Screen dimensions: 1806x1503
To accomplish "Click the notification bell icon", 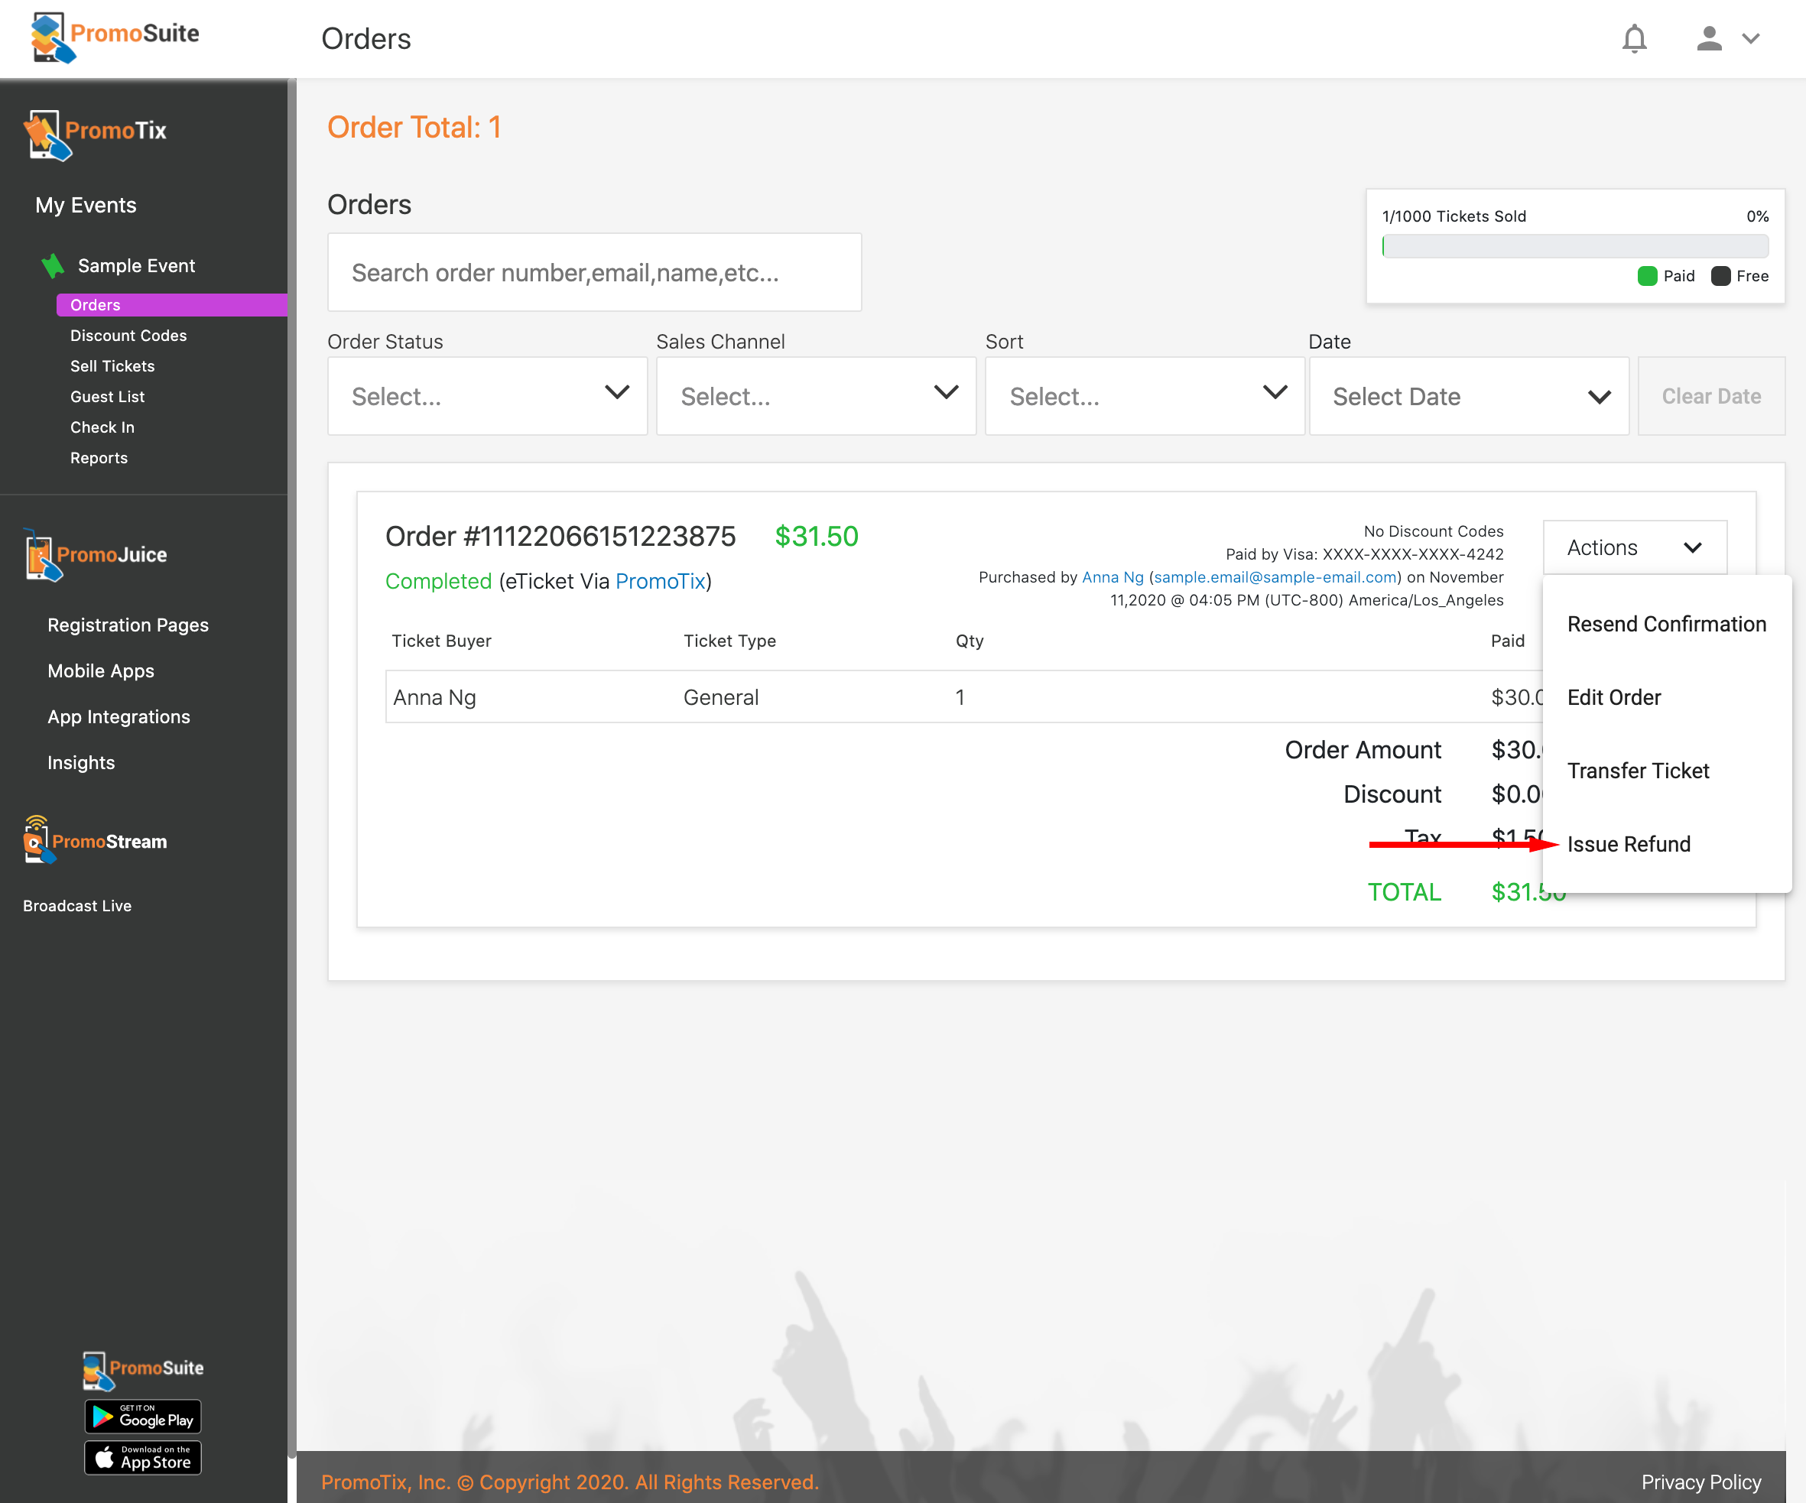I will click(x=1634, y=39).
